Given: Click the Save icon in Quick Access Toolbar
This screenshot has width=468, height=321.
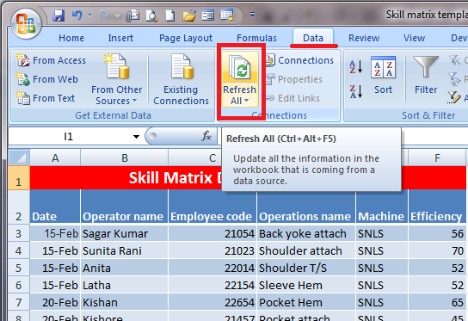Looking at the screenshot, I should click(58, 15).
